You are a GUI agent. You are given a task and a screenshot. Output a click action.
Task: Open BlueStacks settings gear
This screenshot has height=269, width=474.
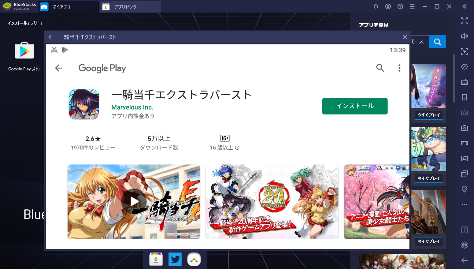coord(465,245)
